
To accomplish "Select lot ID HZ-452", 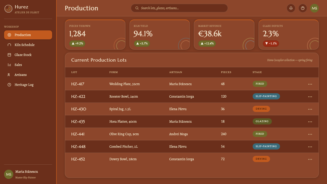I will (x=78, y=159).
